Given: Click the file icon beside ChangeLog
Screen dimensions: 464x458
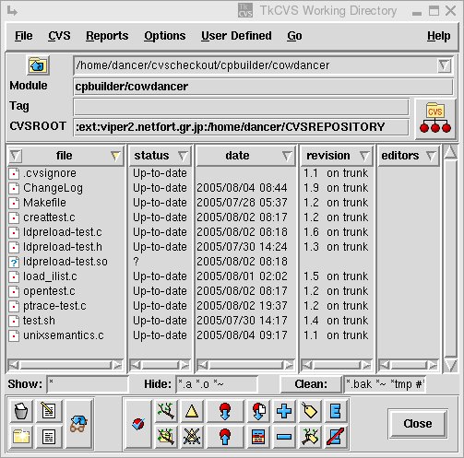Looking at the screenshot, I should (x=14, y=188).
